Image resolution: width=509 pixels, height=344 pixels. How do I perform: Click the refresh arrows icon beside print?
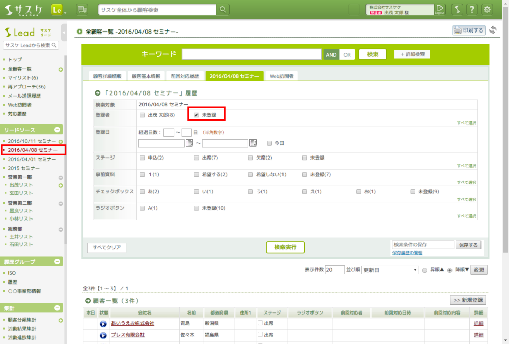pos(493,30)
